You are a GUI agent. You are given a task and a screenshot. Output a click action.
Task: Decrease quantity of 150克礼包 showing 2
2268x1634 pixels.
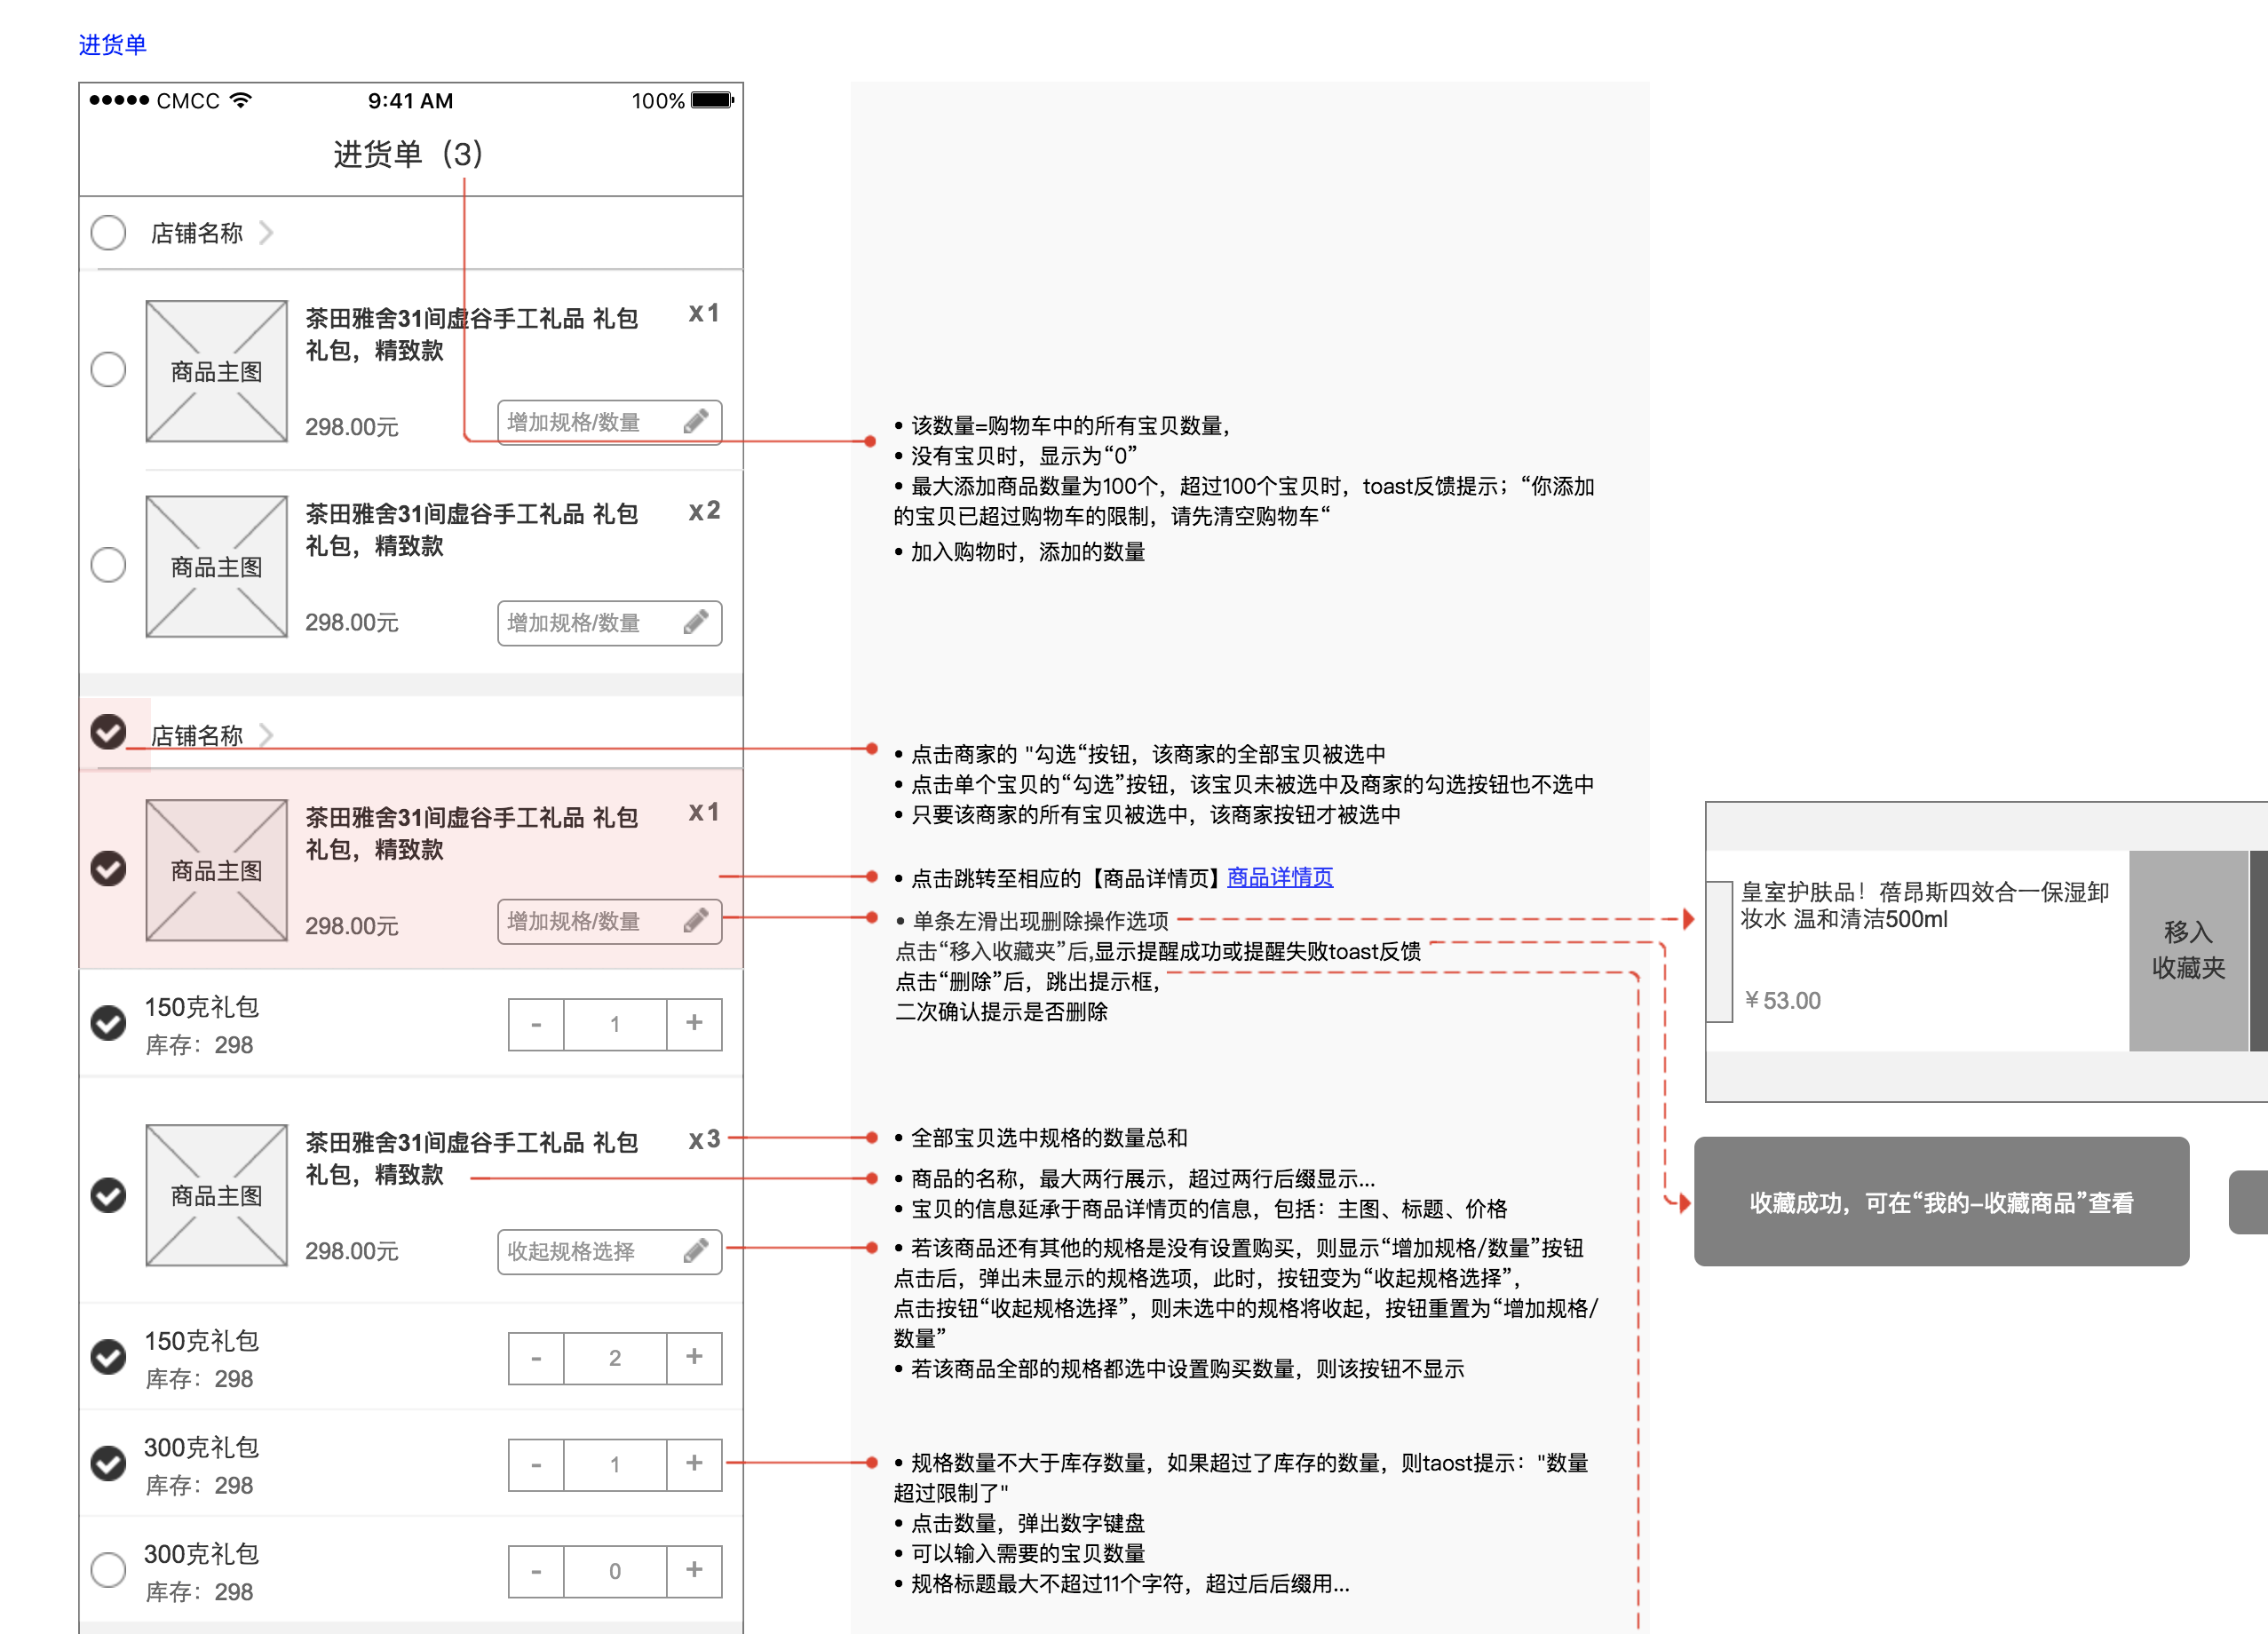(536, 1358)
